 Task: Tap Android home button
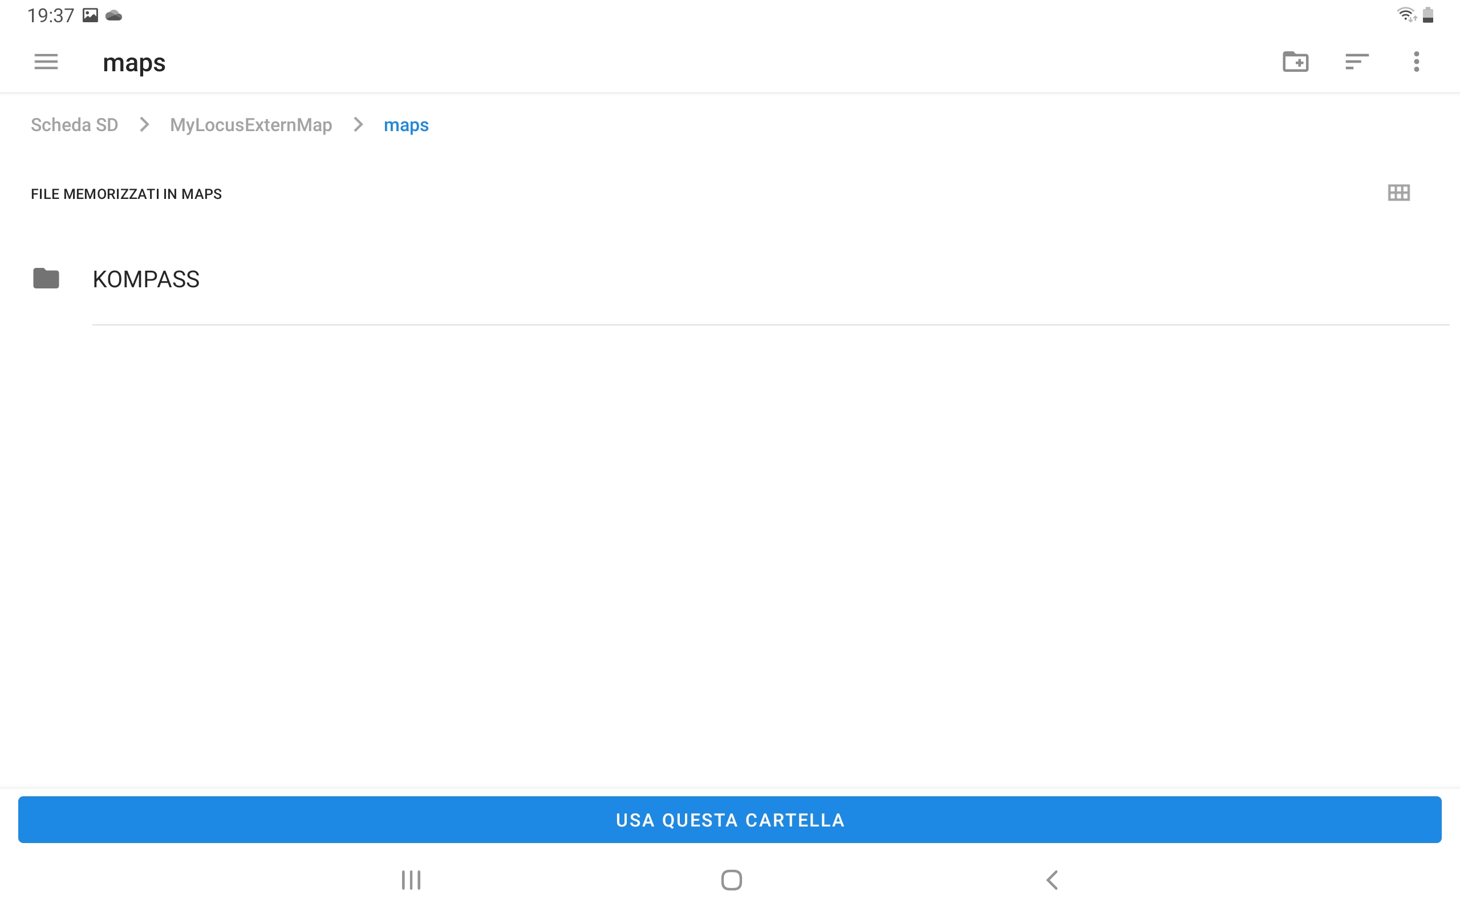[x=731, y=880]
